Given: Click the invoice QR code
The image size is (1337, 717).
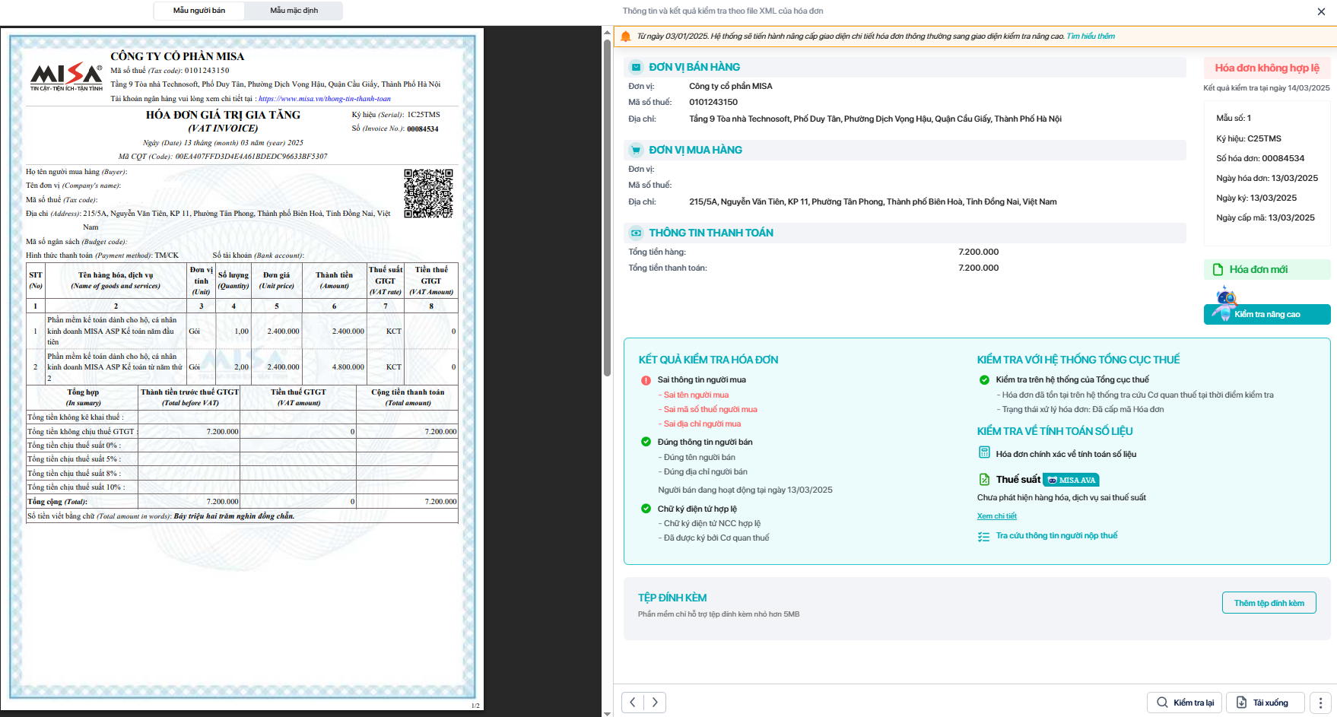Looking at the screenshot, I should (x=428, y=193).
